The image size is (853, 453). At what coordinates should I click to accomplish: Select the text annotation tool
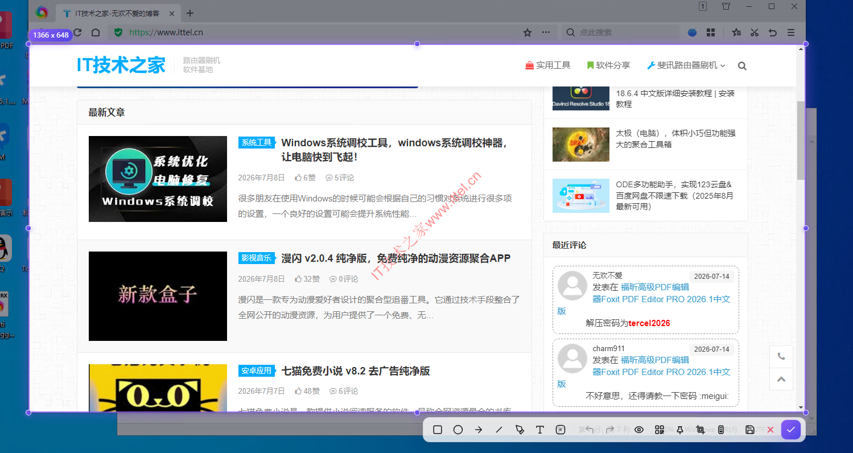(x=540, y=430)
